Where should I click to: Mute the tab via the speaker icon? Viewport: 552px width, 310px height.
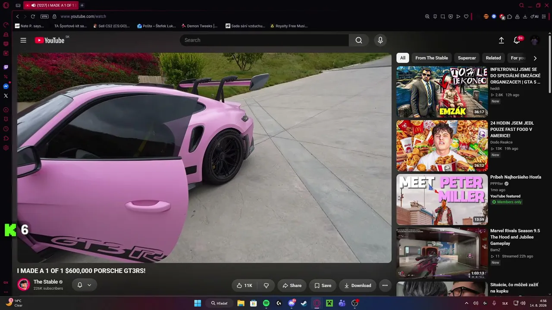coord(33,5)
